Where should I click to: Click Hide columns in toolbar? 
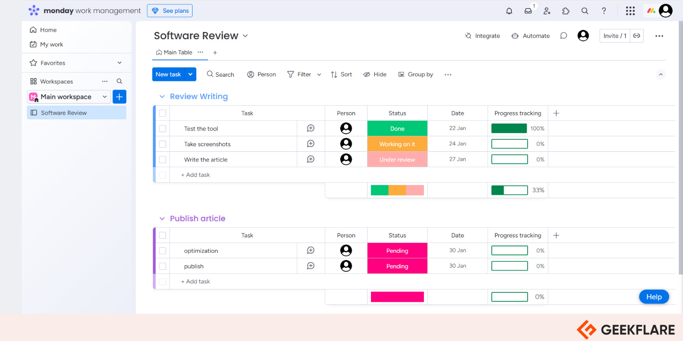(x=375, y=75)
